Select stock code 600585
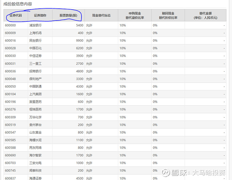The image size is (232, 180). 10,140
